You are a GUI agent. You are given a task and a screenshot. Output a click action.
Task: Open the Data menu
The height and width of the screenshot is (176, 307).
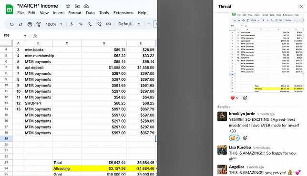(x=90, y=13)
